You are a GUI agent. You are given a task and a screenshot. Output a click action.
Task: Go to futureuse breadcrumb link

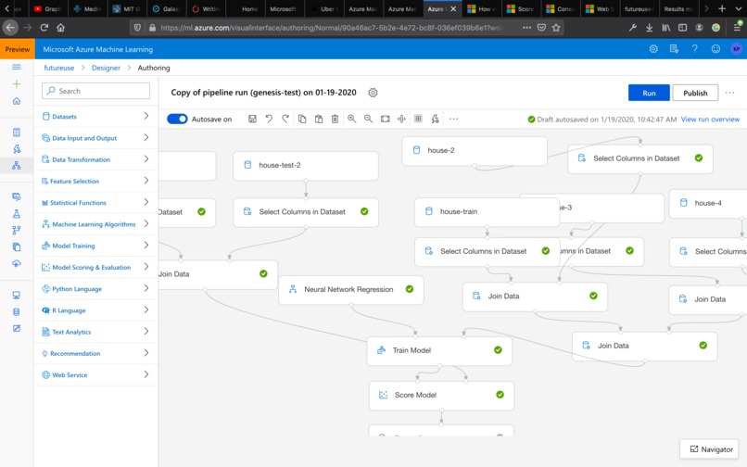(x=59, y=68)
